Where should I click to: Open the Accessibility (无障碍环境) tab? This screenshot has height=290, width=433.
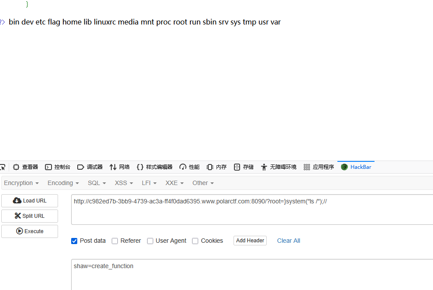(278, 167)
